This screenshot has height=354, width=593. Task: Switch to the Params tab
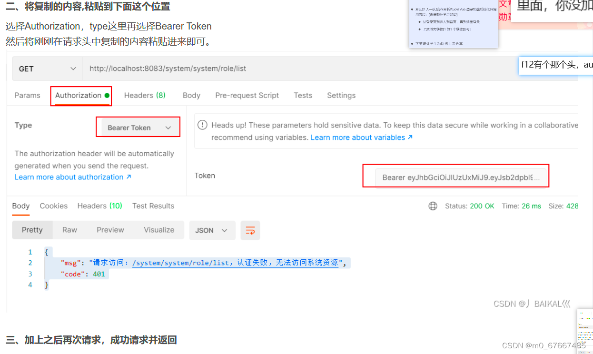[27, 95]
